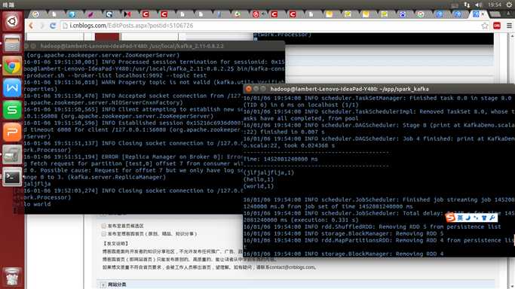Click the Chrome address bar URL
This screenshot has height=289, width=515.
[131, 26]
